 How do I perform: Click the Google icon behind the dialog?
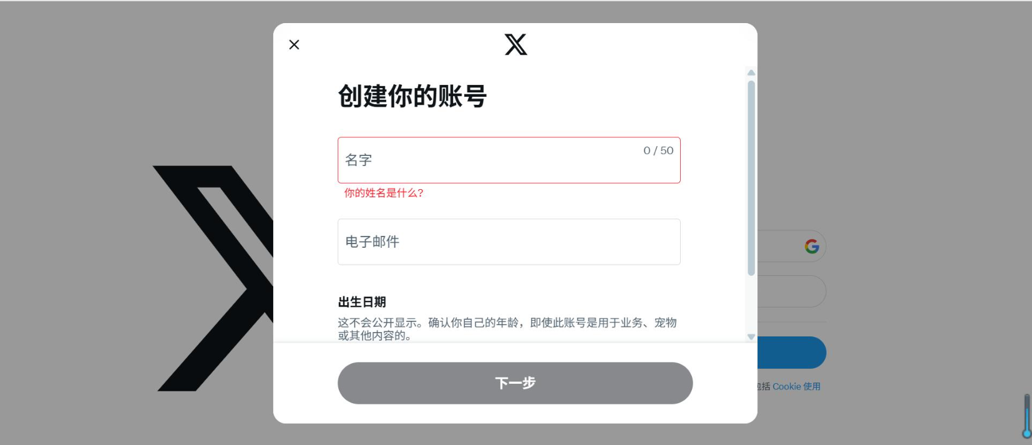point(812,247)
